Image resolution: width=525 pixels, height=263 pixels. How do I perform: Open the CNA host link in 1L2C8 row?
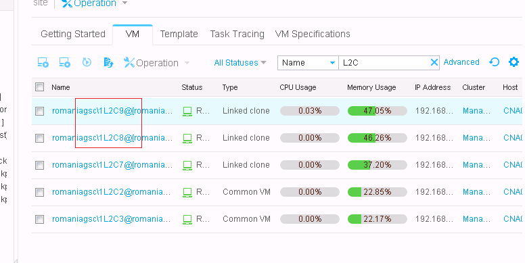pos(513,138)
